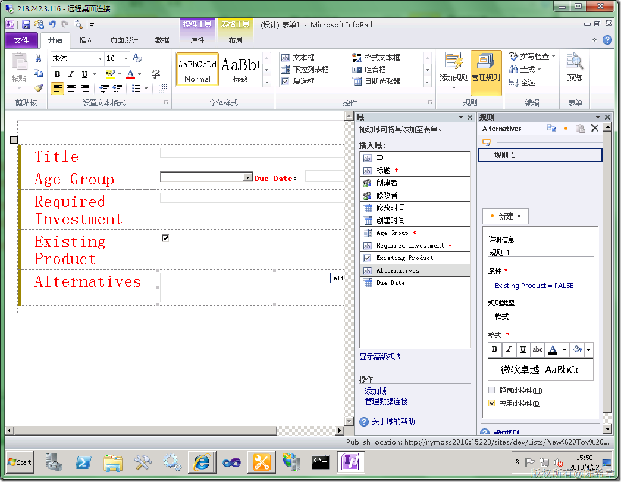Insert a 日期选取器 date picker control
The width and height of the screenshot is (621, 482).
377,82
